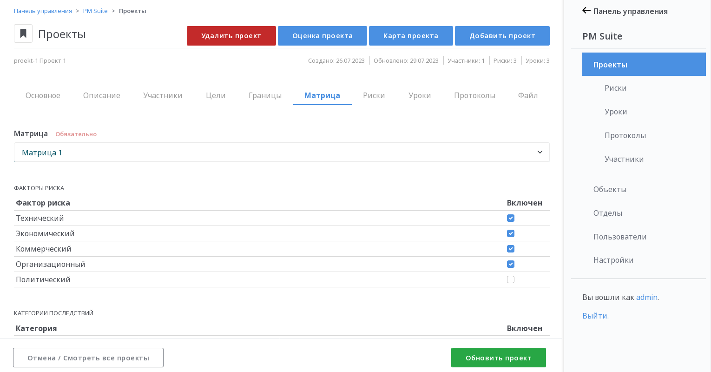Open Оценка проекта
This screenshot has width=711, height=372.
click(323, 36)
